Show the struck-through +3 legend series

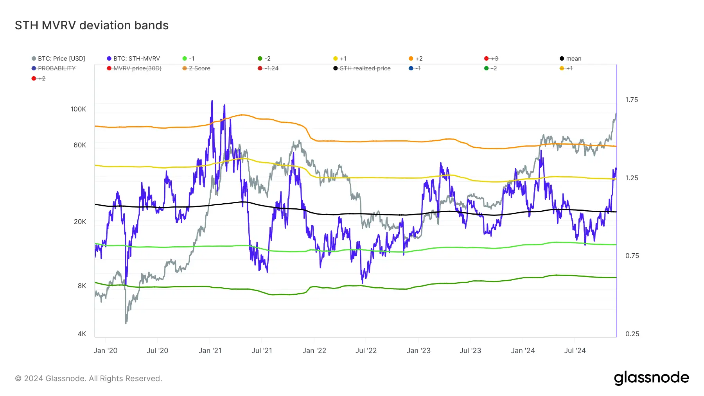(x=491, y=59)
